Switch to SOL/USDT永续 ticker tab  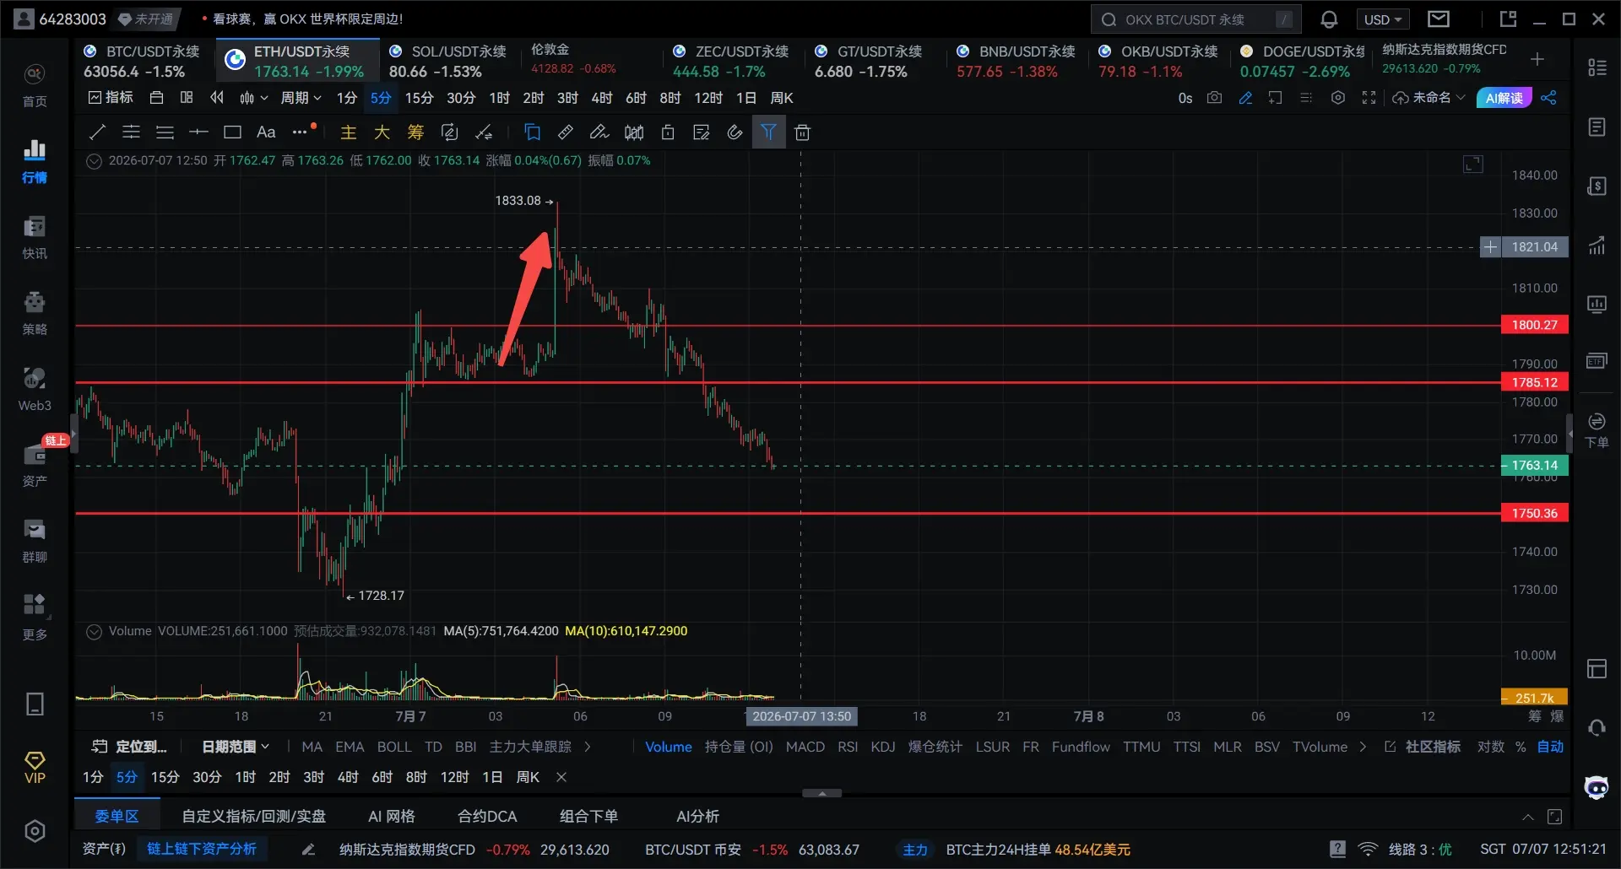[x=447, y=62]
